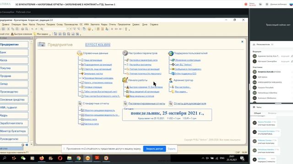
Task: Open the Сервис menu
Action: click(x=136, y=24)
